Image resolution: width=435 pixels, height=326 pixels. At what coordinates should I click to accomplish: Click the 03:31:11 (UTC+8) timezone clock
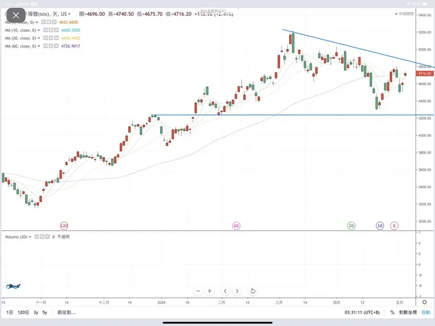362,312
